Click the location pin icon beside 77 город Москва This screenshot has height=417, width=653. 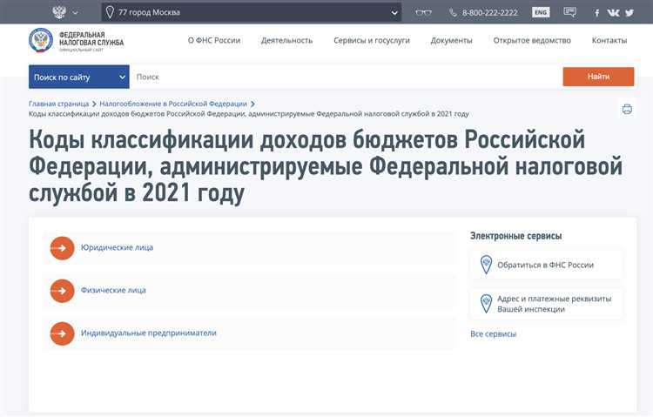pyautogui.click(x=110, y=12)
